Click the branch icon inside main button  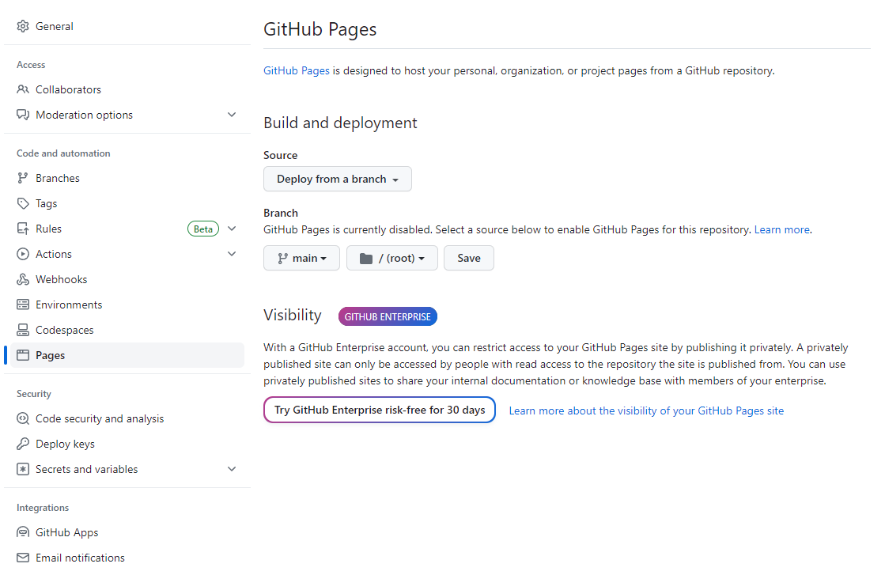pyautogui.click(x=282, y=258)
